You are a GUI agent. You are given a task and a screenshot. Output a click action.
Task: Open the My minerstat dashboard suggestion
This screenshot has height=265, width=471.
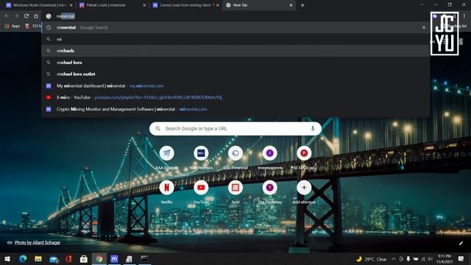click(x=235, y=85)
